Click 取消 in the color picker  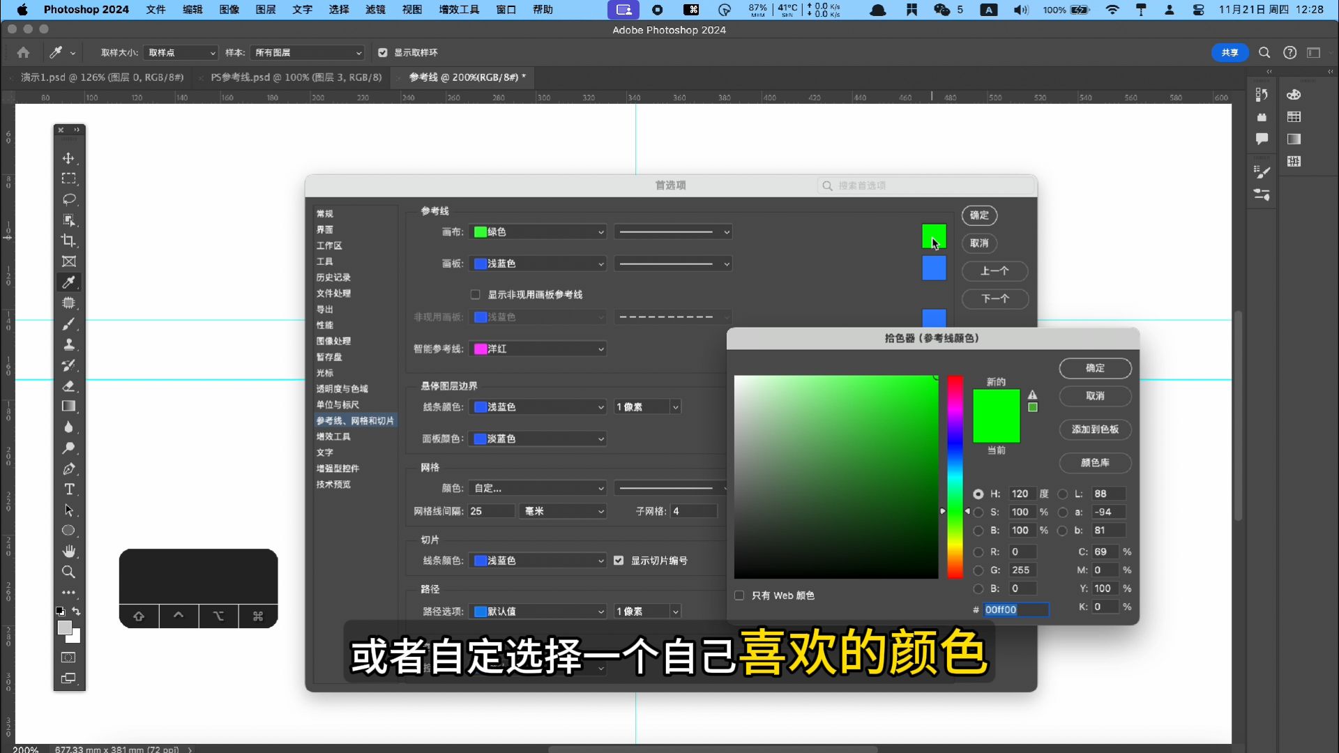pyautogui.click(x=1095, y=396)
